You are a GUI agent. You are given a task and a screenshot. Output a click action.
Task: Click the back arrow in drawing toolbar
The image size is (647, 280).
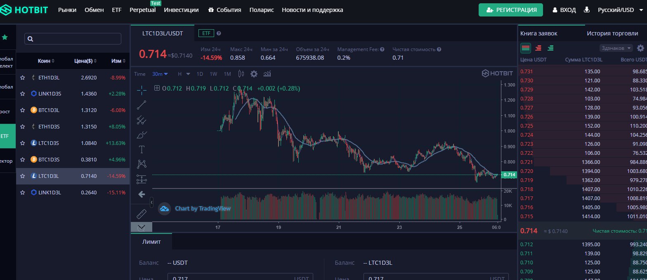142,194
